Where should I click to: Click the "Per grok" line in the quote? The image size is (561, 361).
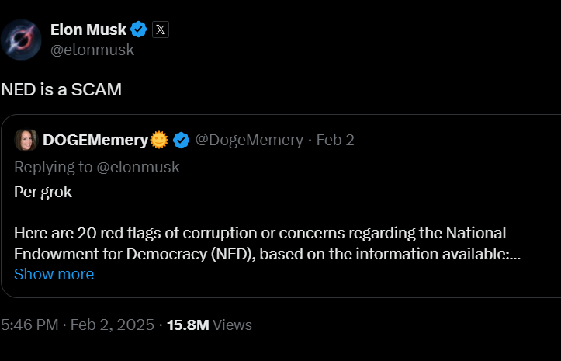(x=43, y=192)
